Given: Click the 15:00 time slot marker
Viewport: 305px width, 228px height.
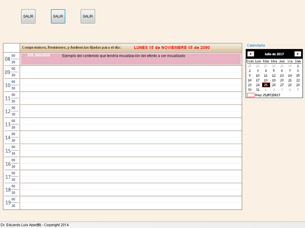Looking at the screenshot, I should (13, 147).
